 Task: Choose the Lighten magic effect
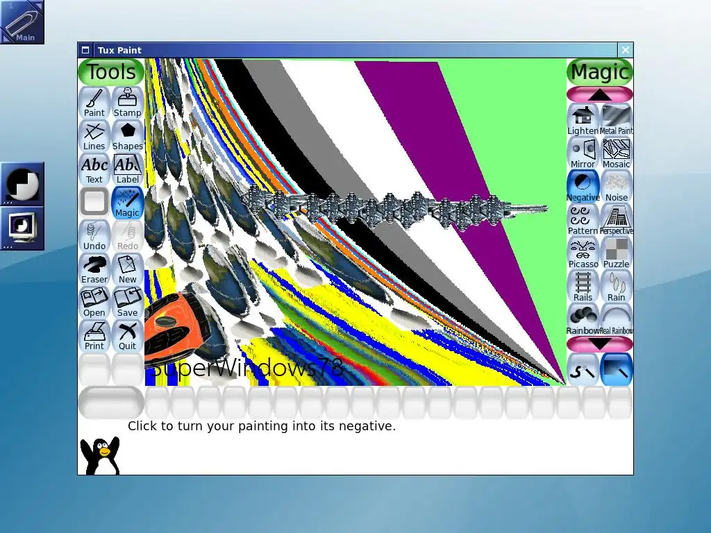coord(583,120)
